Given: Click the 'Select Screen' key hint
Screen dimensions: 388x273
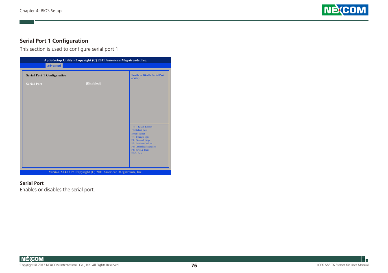Looking at the screenshot, I should (x=142, y=127).
